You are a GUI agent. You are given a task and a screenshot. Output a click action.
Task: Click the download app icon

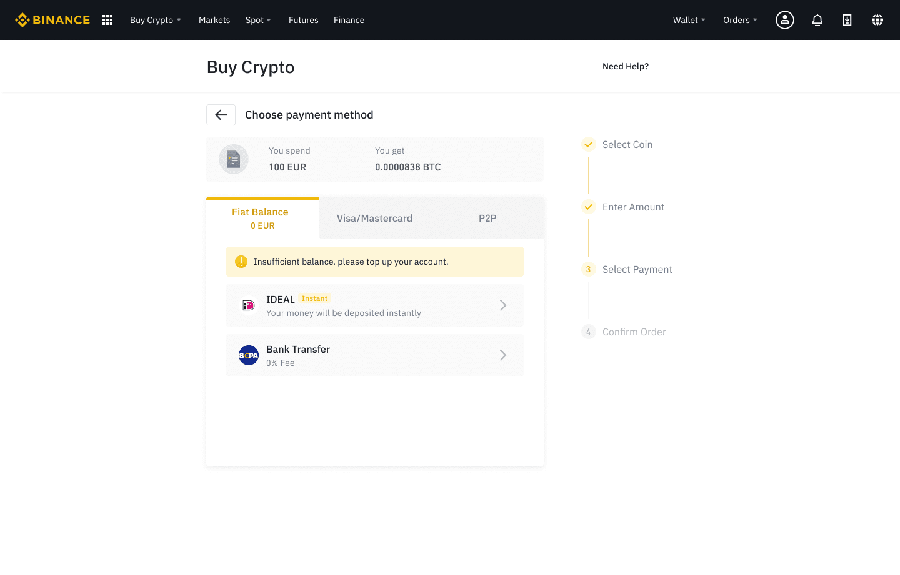(x=847, y=20)
